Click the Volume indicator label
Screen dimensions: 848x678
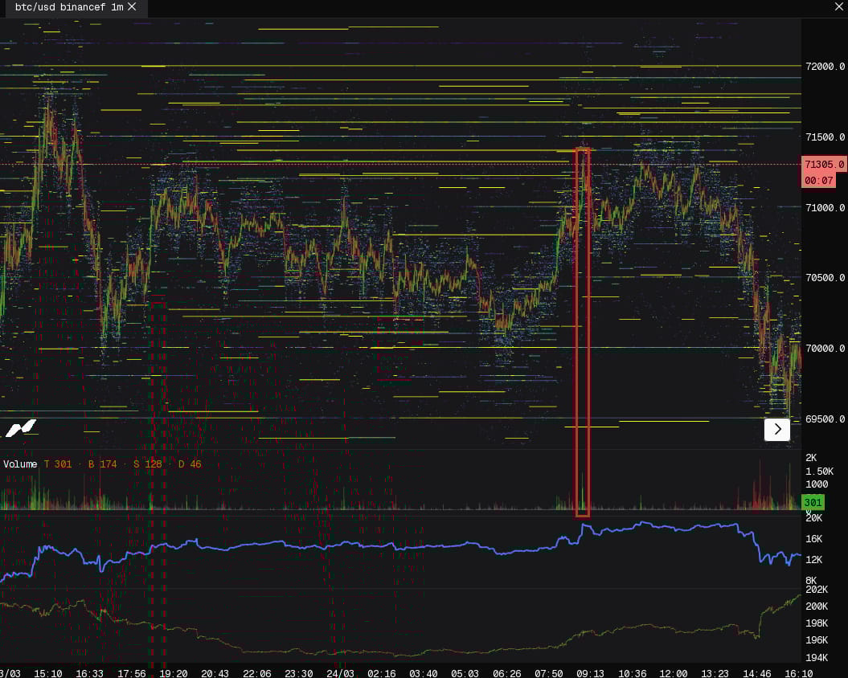20,464
